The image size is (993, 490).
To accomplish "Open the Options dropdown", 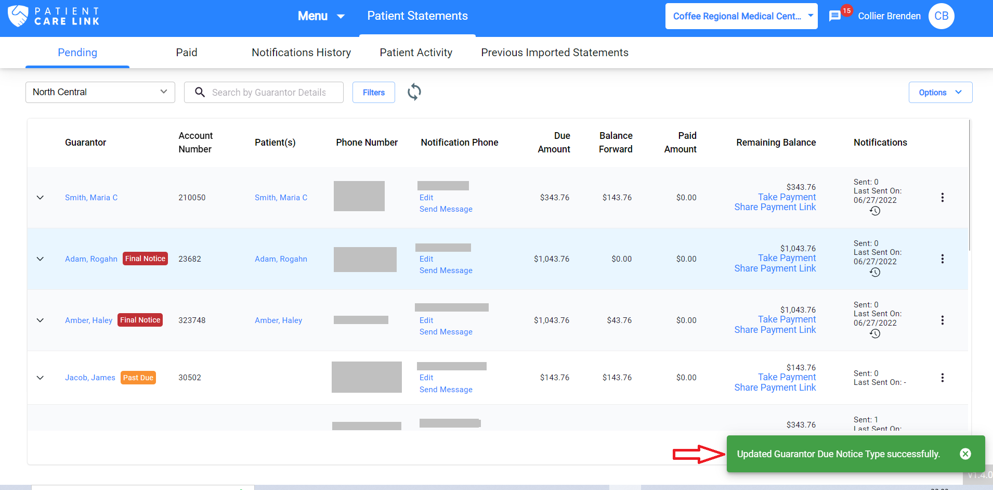I will (940, 92).
